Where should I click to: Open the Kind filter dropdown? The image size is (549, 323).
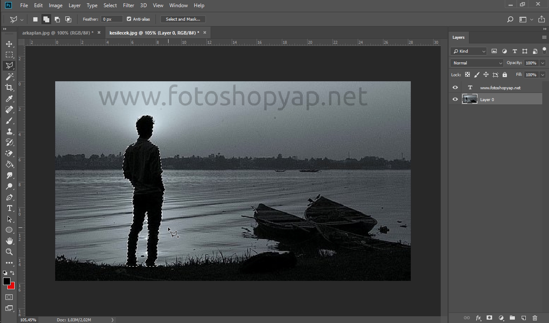469,51
